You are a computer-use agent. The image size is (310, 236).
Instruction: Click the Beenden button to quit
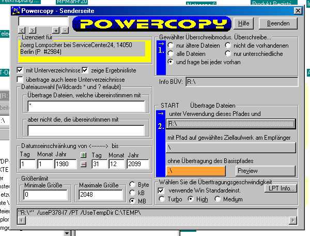pos(277,23)
